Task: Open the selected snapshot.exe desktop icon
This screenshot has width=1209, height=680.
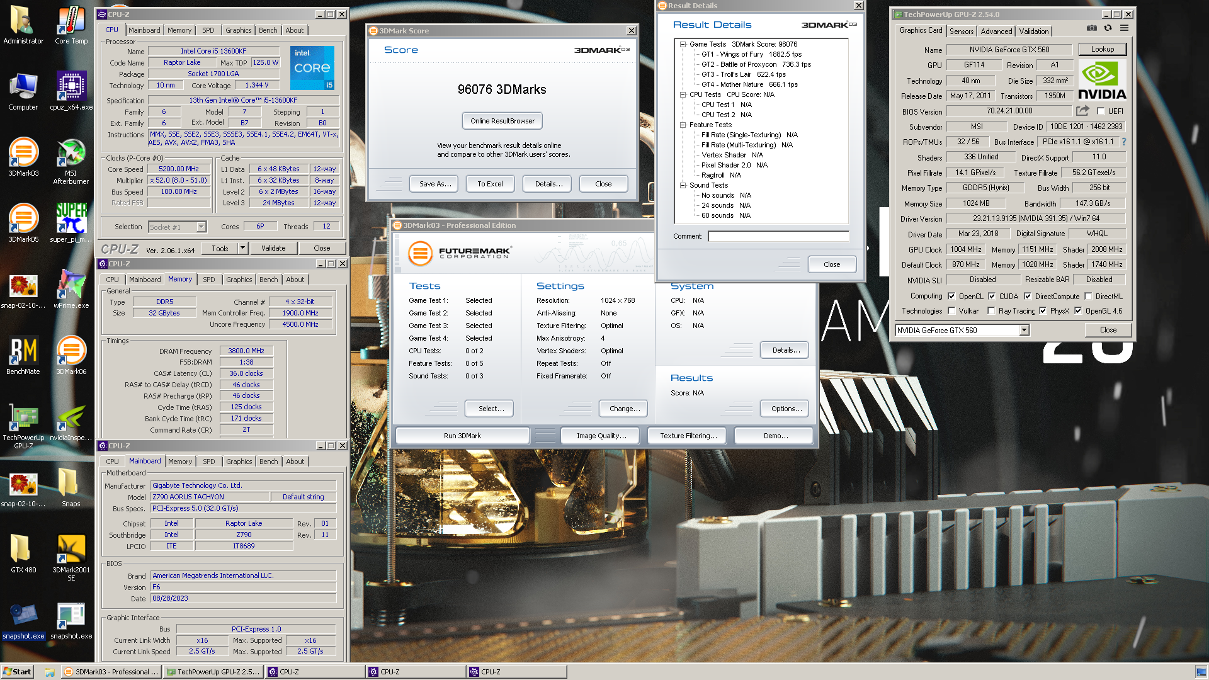Action: coord(23,621)
